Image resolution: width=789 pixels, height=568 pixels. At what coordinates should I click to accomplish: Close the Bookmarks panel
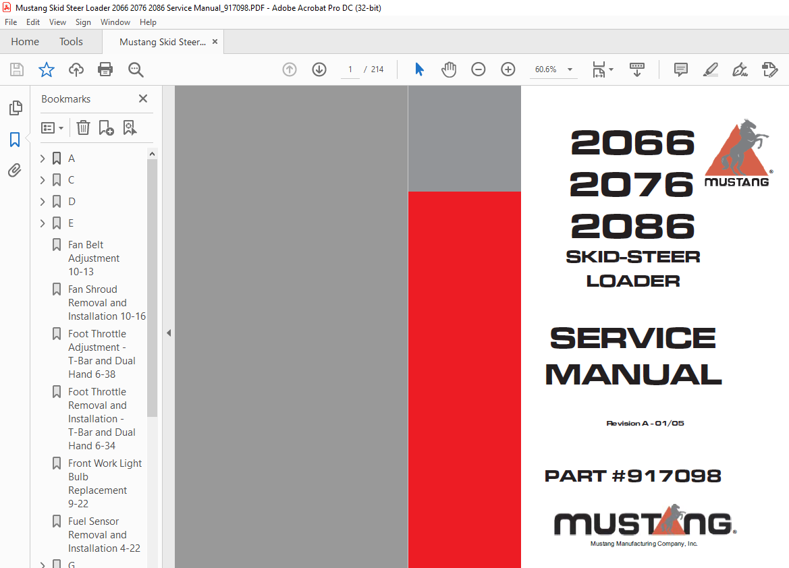tap(143, 98)
